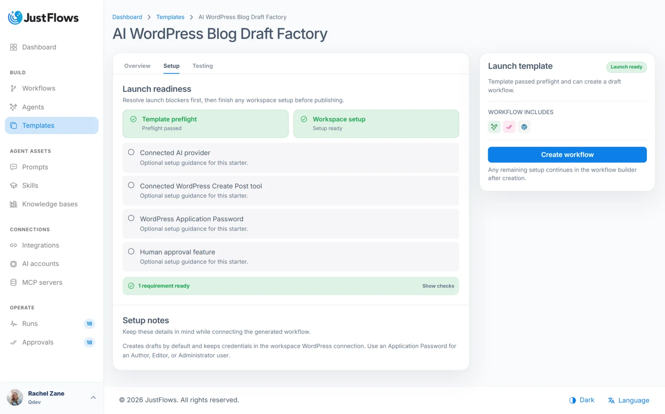The height and width of the screenshot is (414, 665).
Task: Open the Language selector
Action: point(628,400)
